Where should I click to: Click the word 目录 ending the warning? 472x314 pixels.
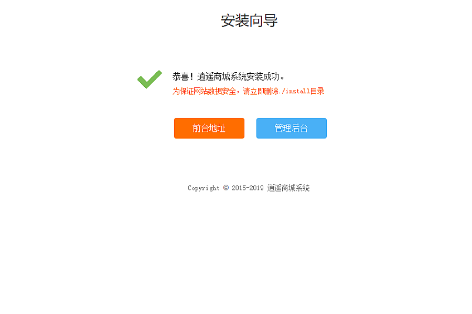[317, 91]
